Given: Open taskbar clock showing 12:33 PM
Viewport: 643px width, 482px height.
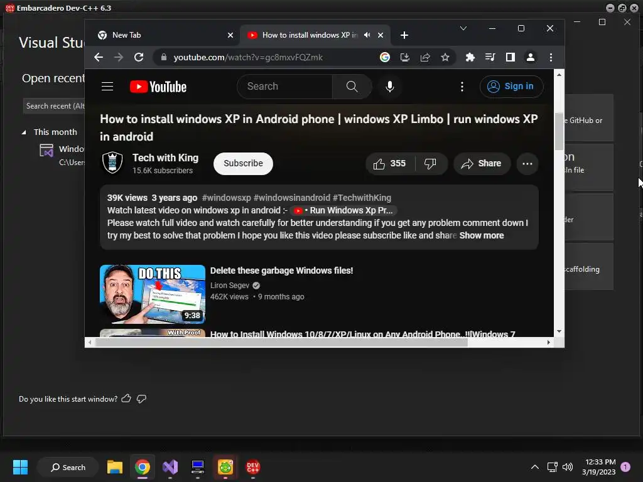Looking at the screenshot, I should point(598,467).
